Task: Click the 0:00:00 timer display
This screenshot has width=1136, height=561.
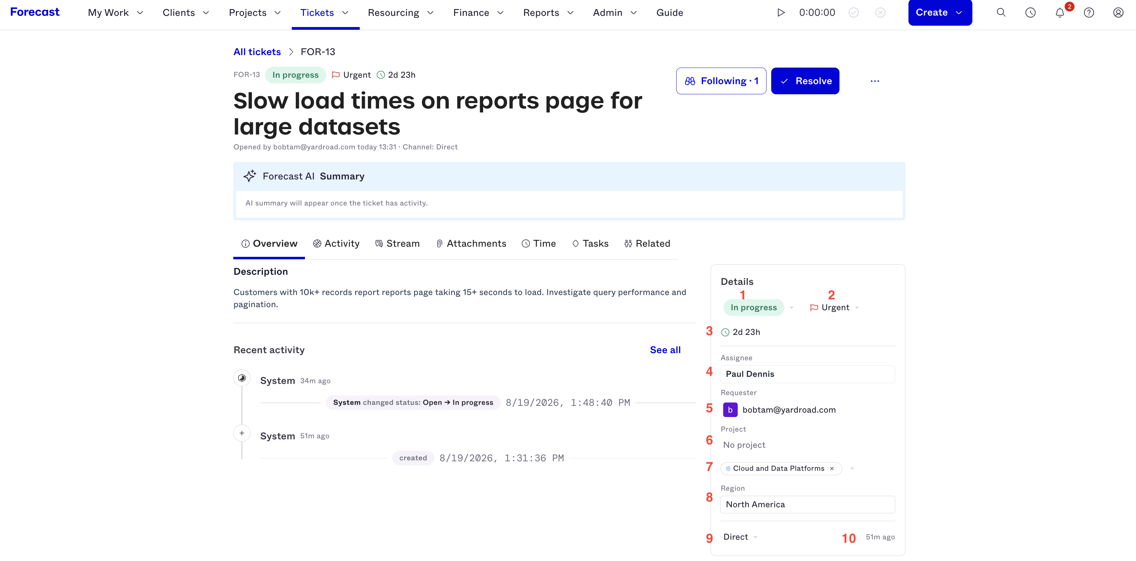Action: 817,13
